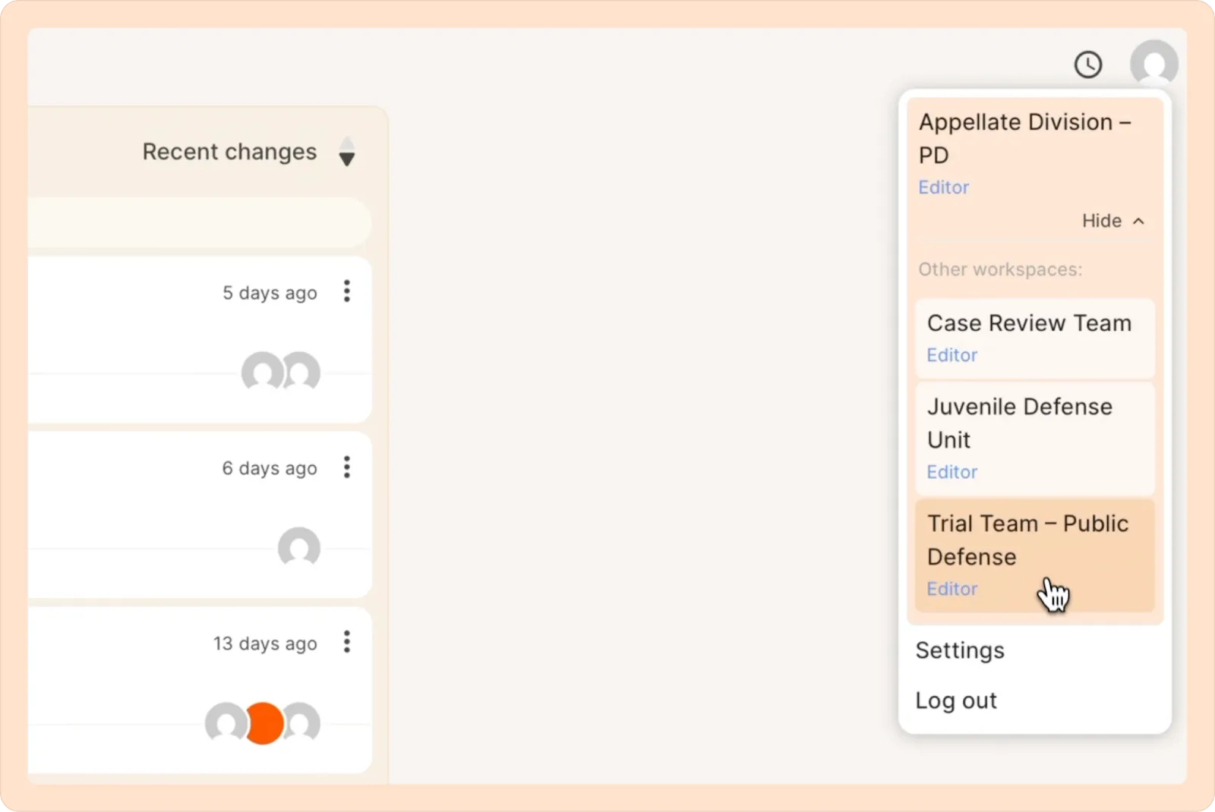Click Log out in profile menu
This screenshot has height=812, width=1215.
pyautogui.click(x=956, y=700)
